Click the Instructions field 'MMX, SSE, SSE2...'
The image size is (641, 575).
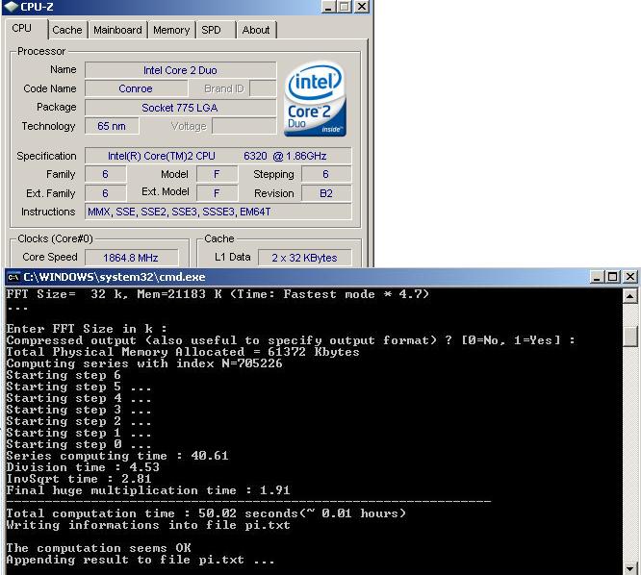point(218,212)
